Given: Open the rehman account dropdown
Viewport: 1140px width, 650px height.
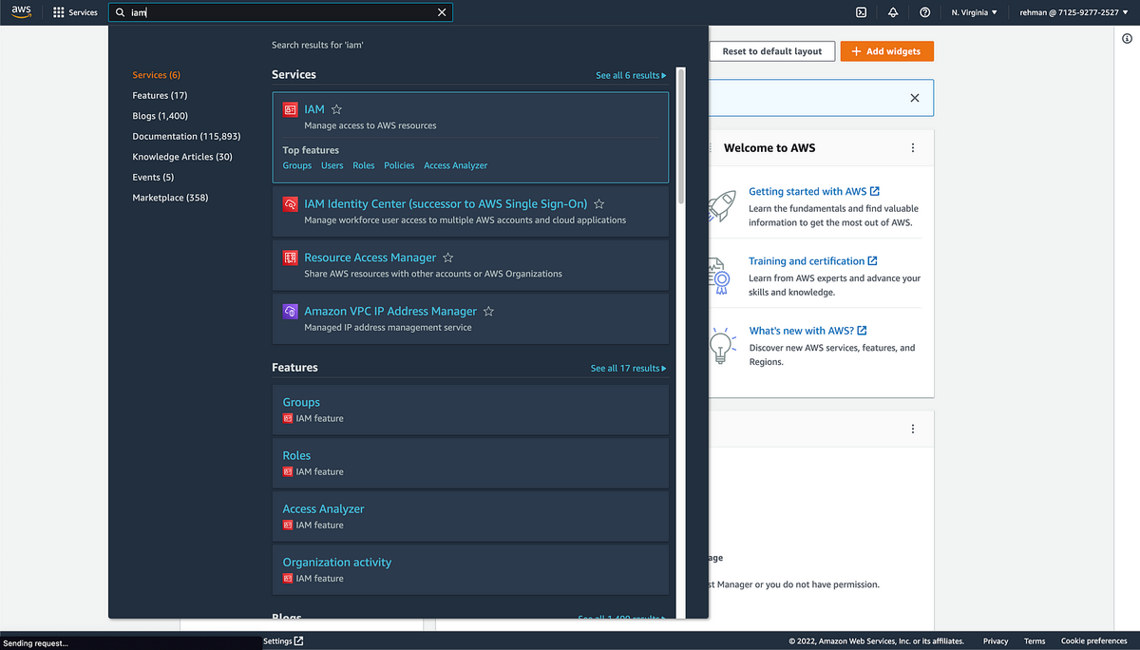Looking at the screenshot, I should [x=1070, y=12].
